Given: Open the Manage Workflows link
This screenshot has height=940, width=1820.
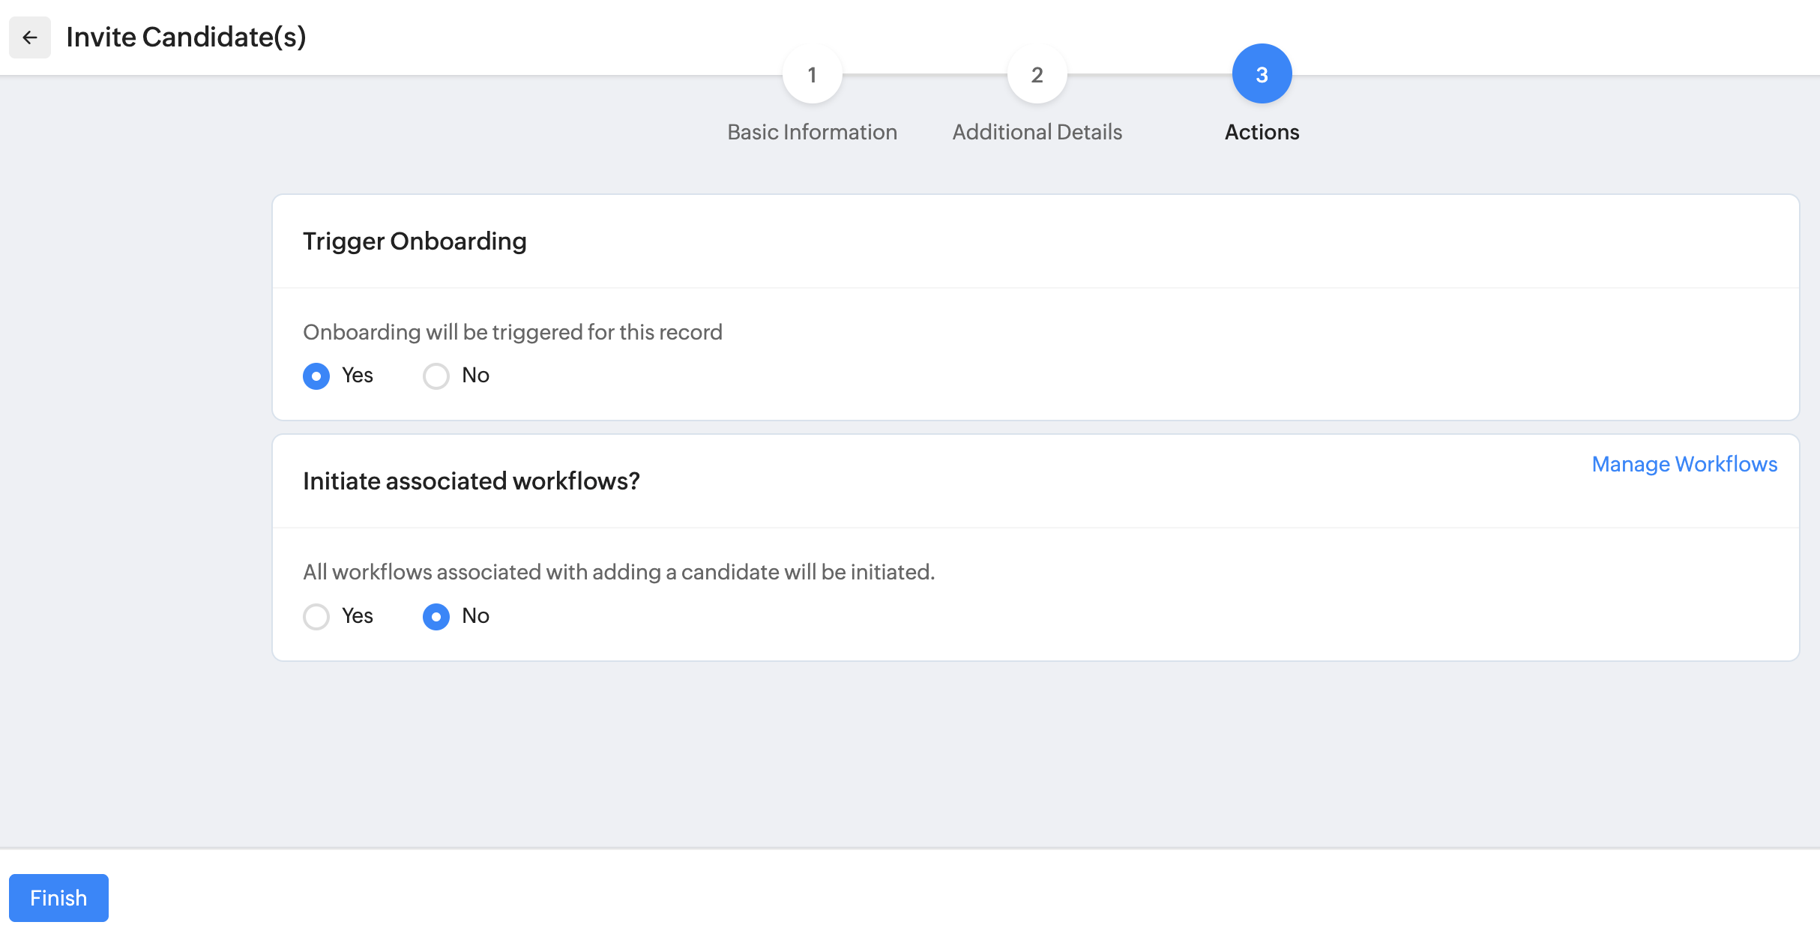Looking at the screenshot, I should [x=1684, y=464].
